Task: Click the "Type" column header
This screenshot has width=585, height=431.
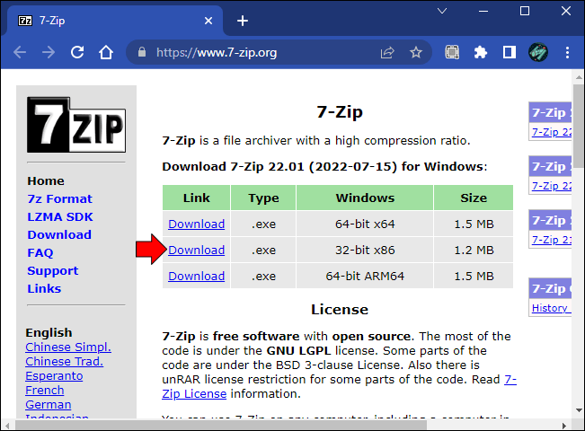Action: pyautogui.click(x=263, y=198)
